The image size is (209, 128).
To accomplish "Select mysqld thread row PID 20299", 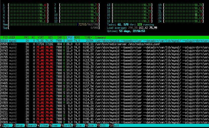I will (x=104, y=80).
